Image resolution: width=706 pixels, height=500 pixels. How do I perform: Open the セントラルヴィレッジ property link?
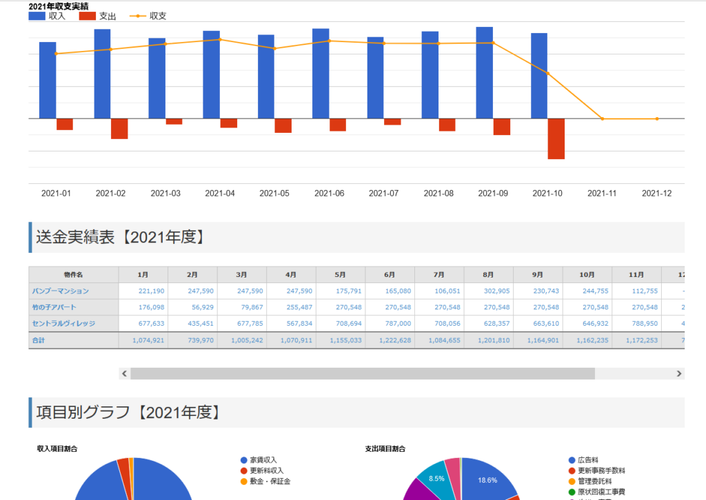[63, 323]
